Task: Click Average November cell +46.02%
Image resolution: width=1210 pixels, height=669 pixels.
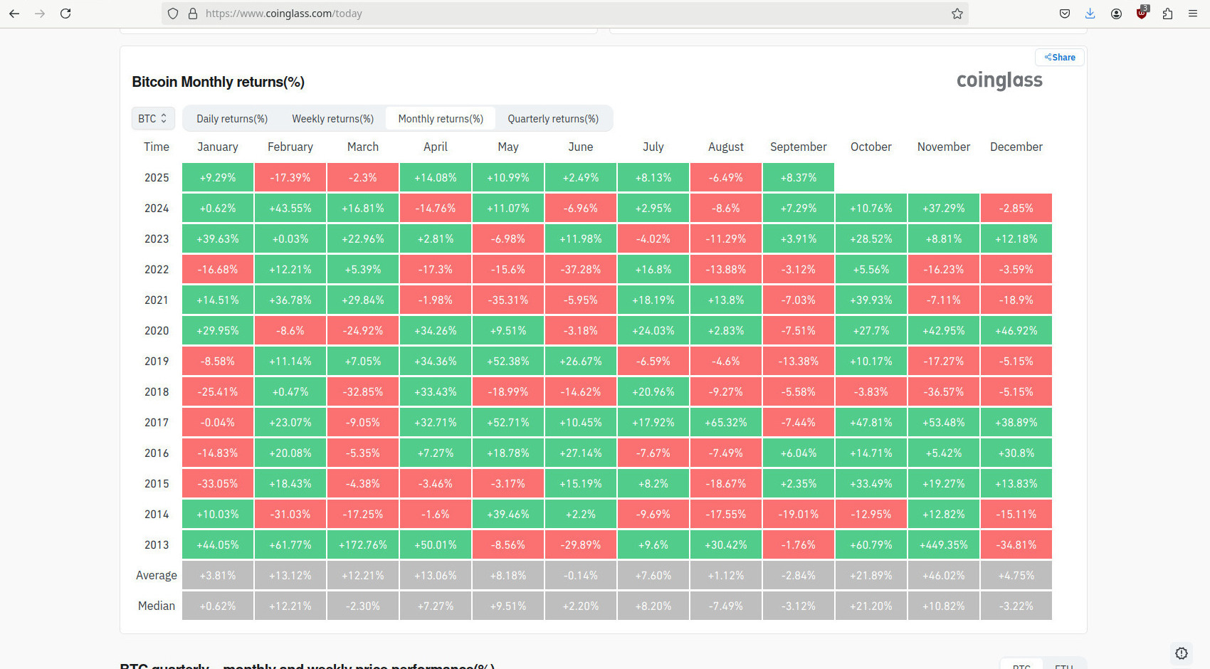Action: pyautogui.click(x=944, y=576)
